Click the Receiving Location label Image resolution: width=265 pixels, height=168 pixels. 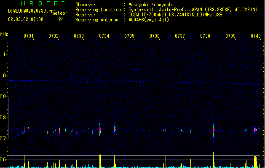click(x=98, y=10)
